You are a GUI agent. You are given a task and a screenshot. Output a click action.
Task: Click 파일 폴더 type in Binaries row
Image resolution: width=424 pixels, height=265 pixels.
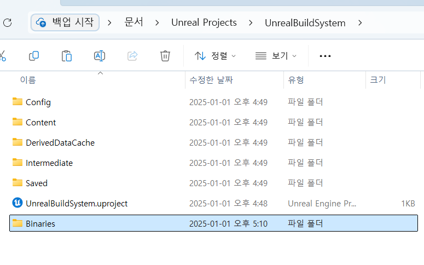click(x=305, y=223)
